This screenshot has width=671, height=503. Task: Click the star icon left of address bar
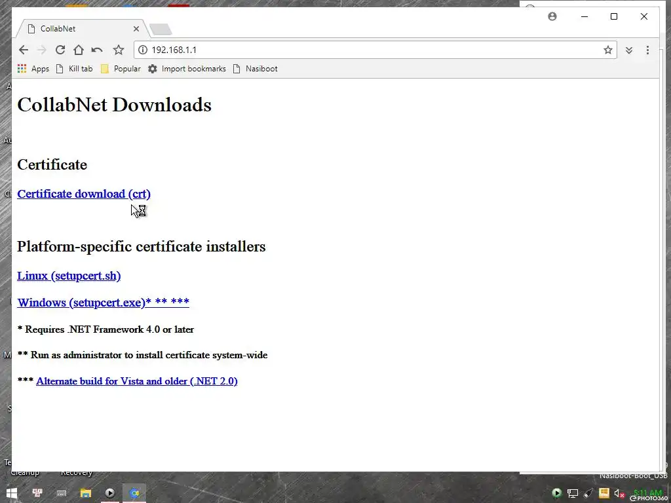(x=119, y=50)
